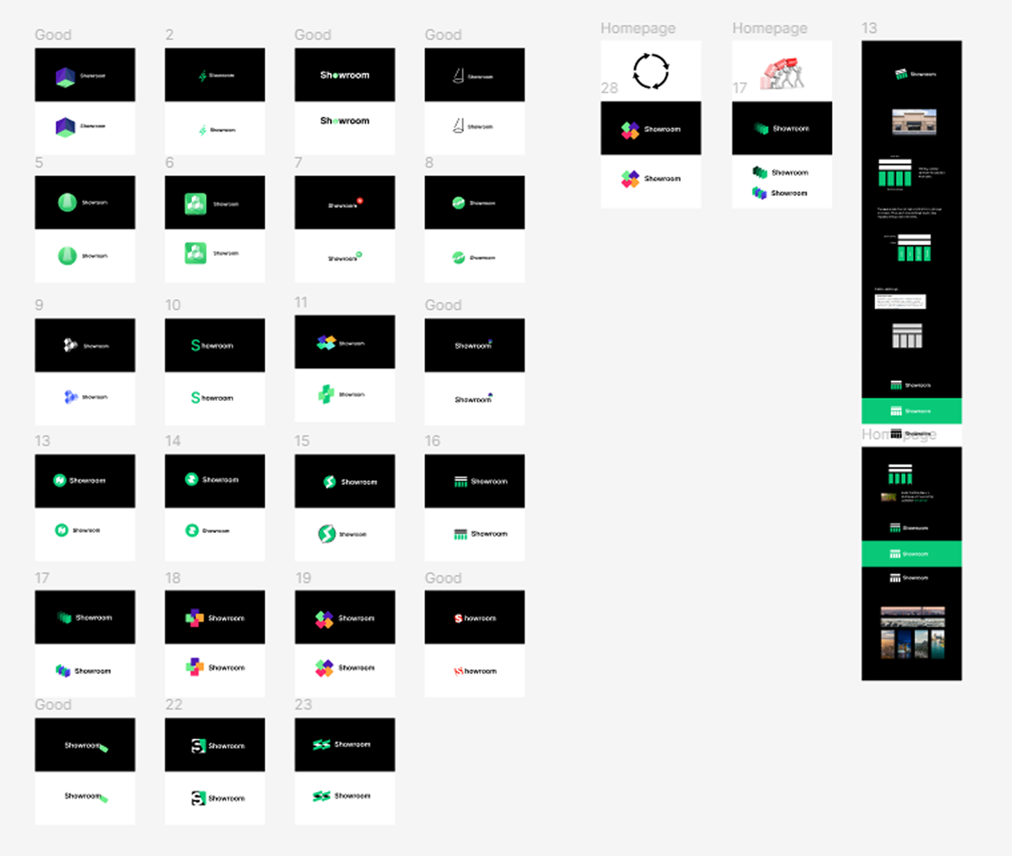This screenshot has width=1012, height=856.
Task: Select frame label "22"
Action: tap(174, 704)
